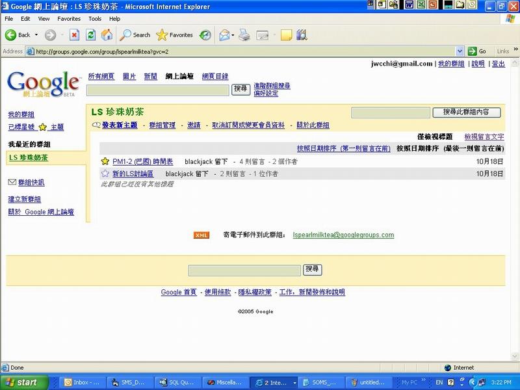Expand the grouped Internet Explorer taskbar dropdown

294,383
